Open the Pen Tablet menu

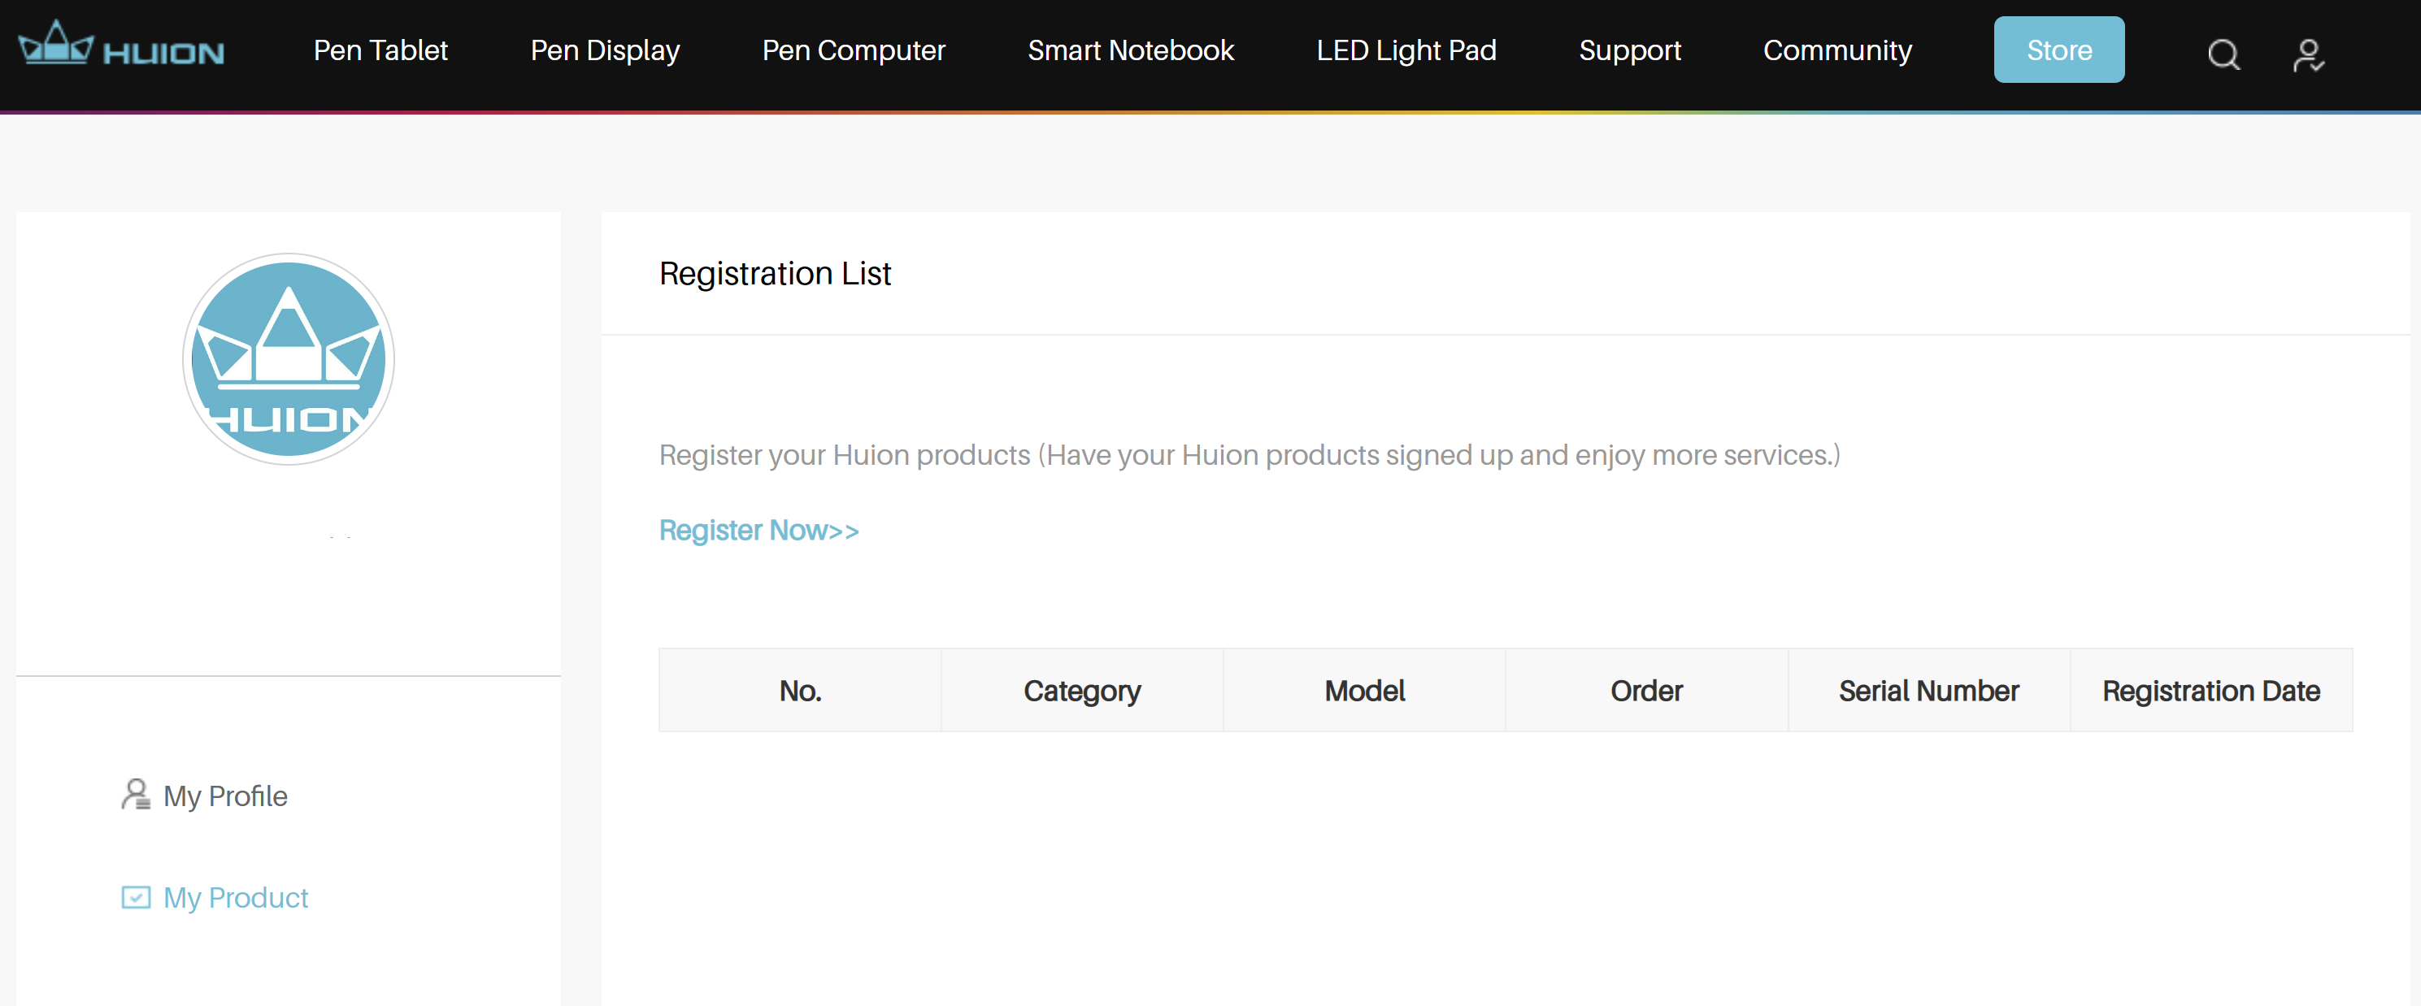[380, 50]
